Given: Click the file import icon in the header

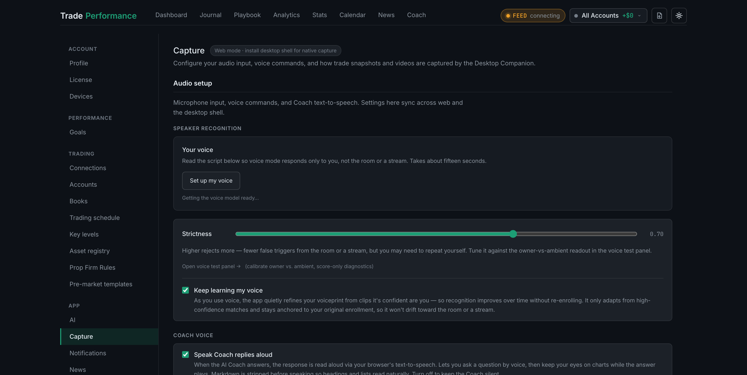Looking at the screenshot, I should [x=659, y=16].
